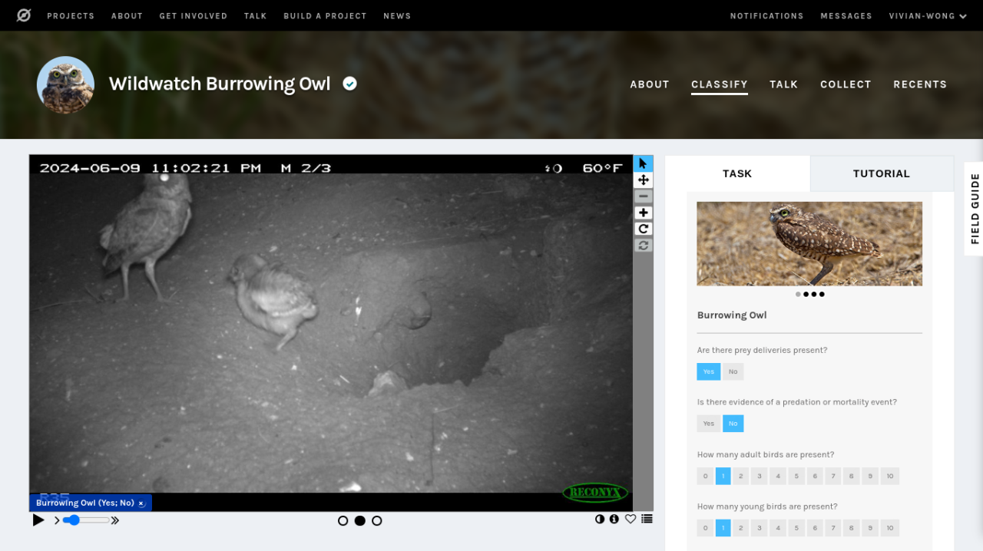Switch to the Task tab
Image resolution: width=983 pixels, height=551 pixels.
[x=737, y=173]
